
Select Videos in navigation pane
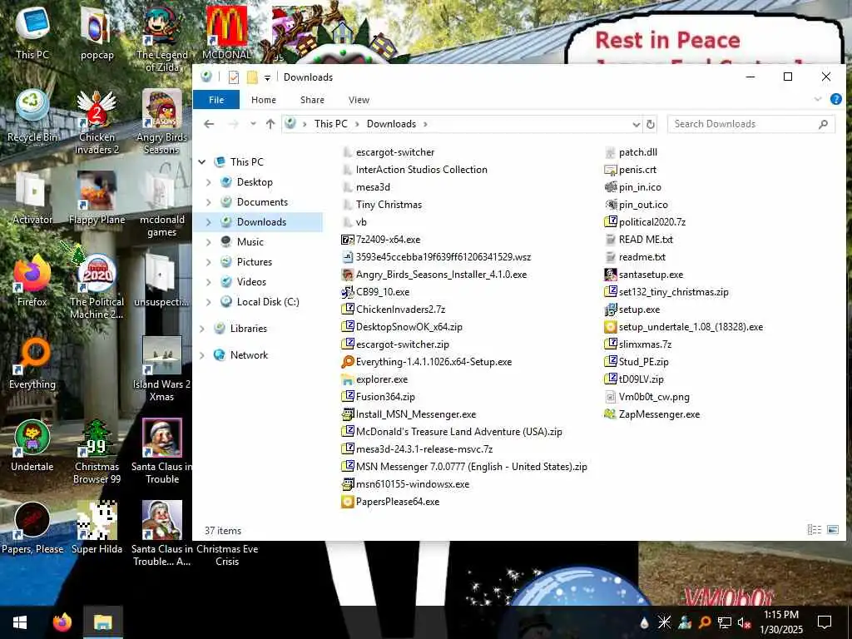pyautogui.click(x=251, y=282)
